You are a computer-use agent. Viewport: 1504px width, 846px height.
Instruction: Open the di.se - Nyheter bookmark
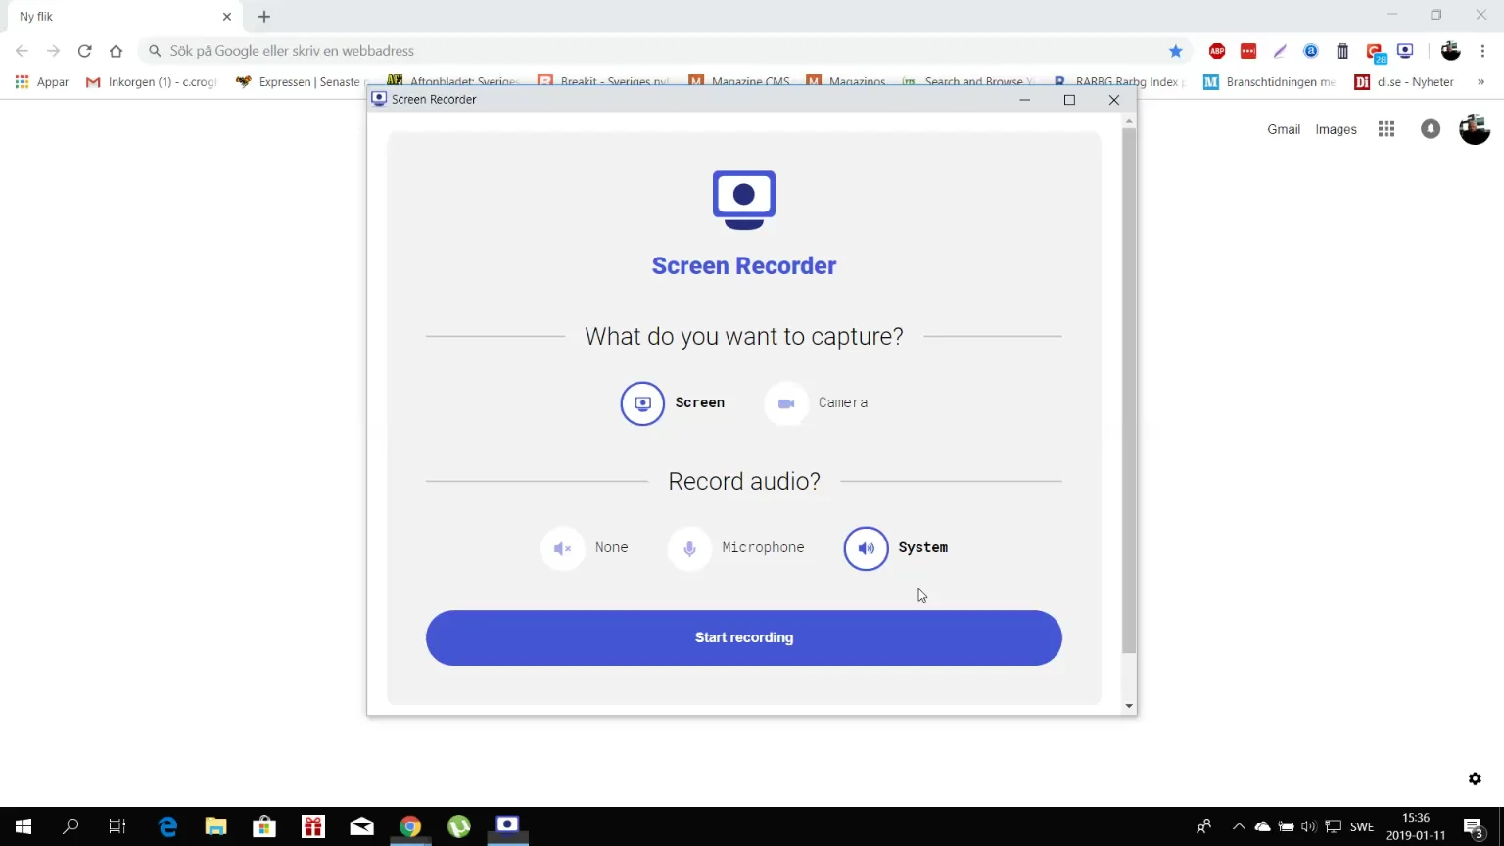[1404, 82]
